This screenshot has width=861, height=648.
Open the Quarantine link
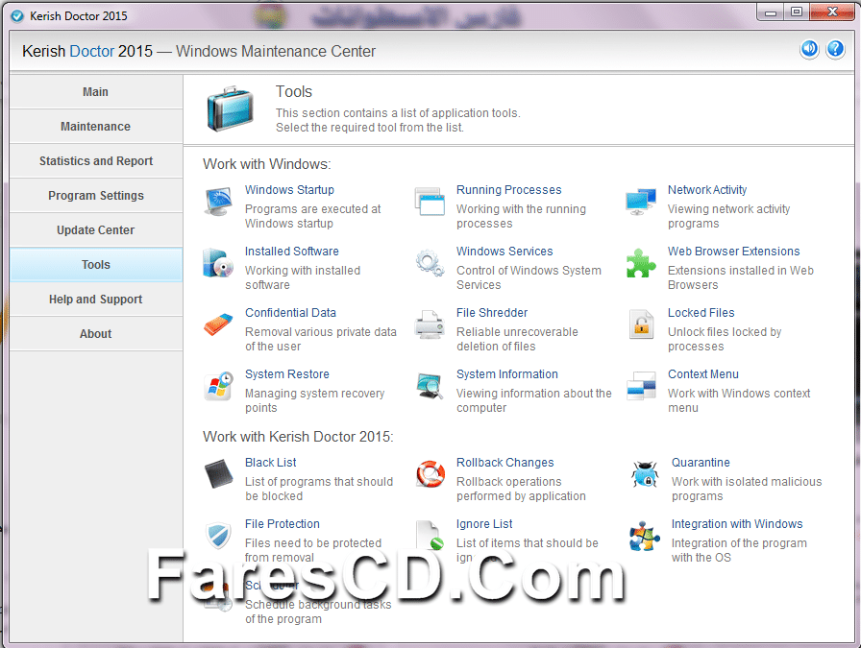coord(701,463)
